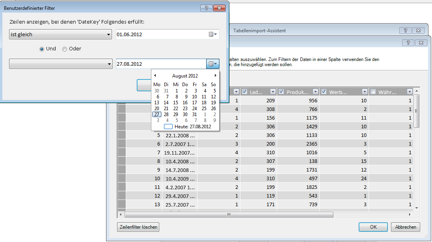Check the Währ... column checkbox
432x242 pixels.
pos(373,92)
